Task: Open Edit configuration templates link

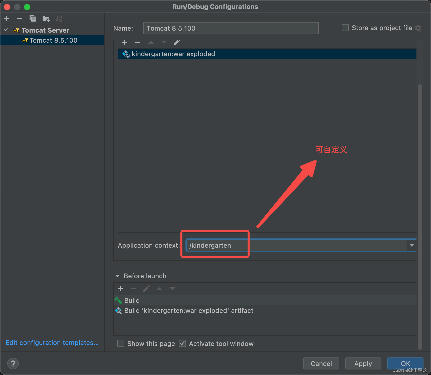Action: (x=52, y=343)
